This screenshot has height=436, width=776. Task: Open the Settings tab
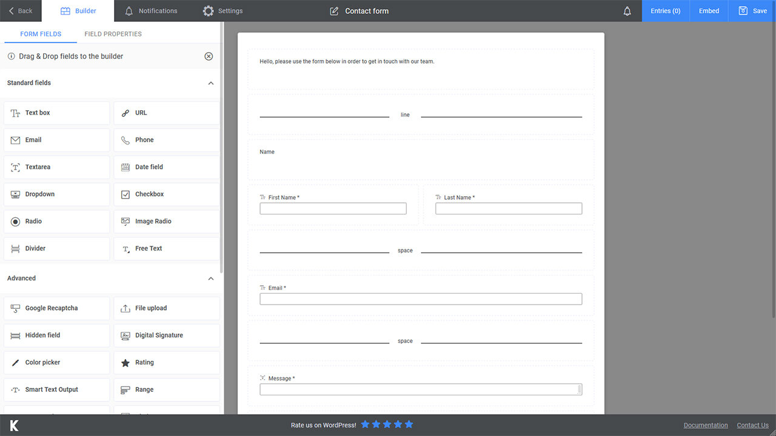222,11
